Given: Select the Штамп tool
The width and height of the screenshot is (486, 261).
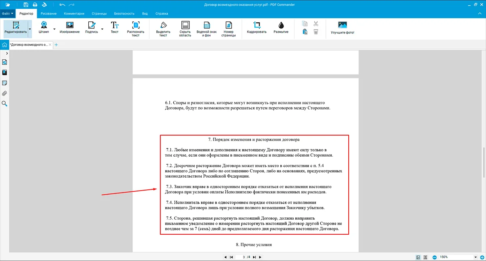Looking at the screenshot, I should point(44,28).
